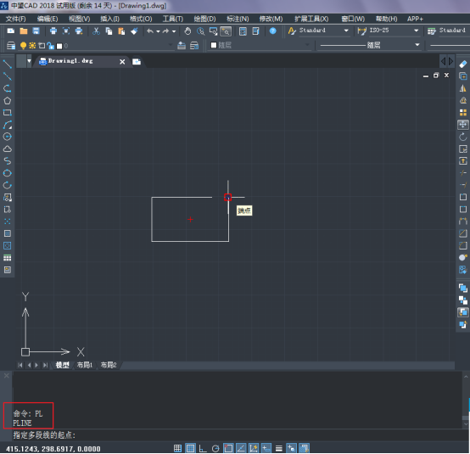Select the Line tool in left toolbar

(x=7, y=64)
